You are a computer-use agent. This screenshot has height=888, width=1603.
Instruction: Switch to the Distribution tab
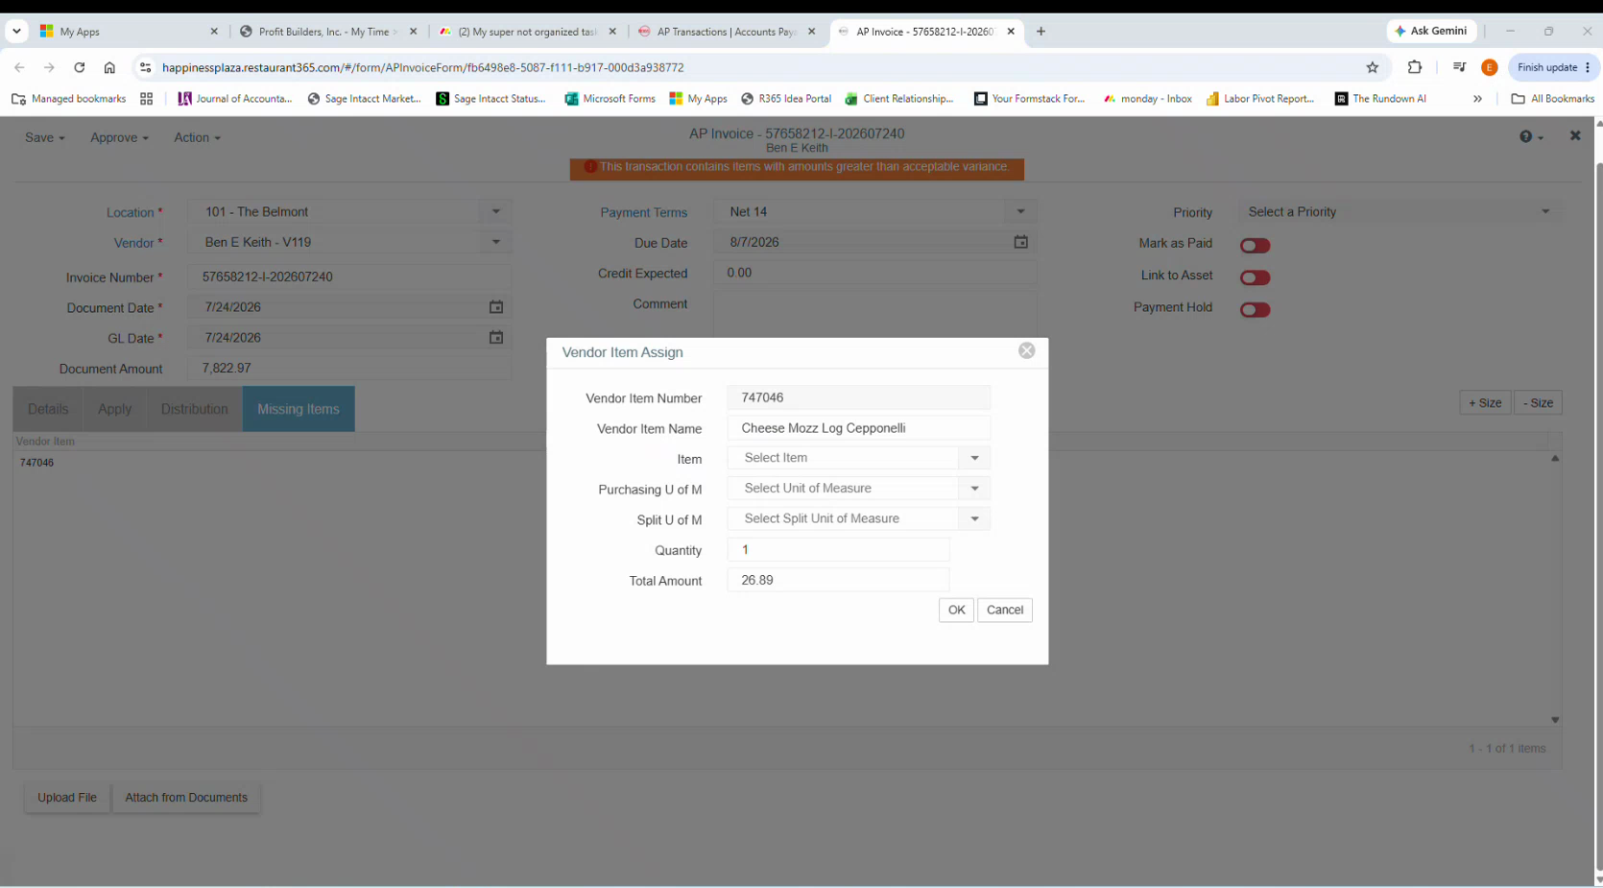coord(194,409)
